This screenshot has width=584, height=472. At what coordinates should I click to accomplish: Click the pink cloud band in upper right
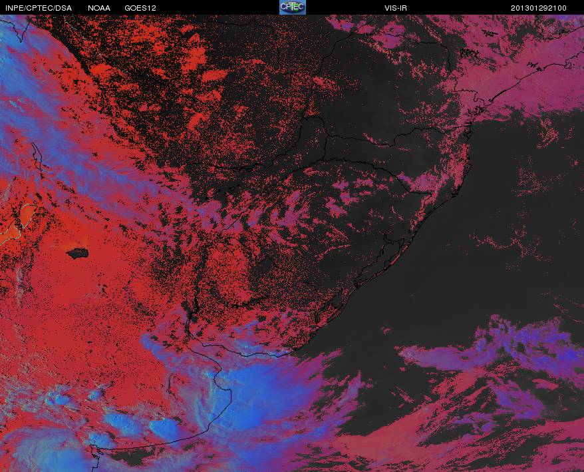pos(521,75)
